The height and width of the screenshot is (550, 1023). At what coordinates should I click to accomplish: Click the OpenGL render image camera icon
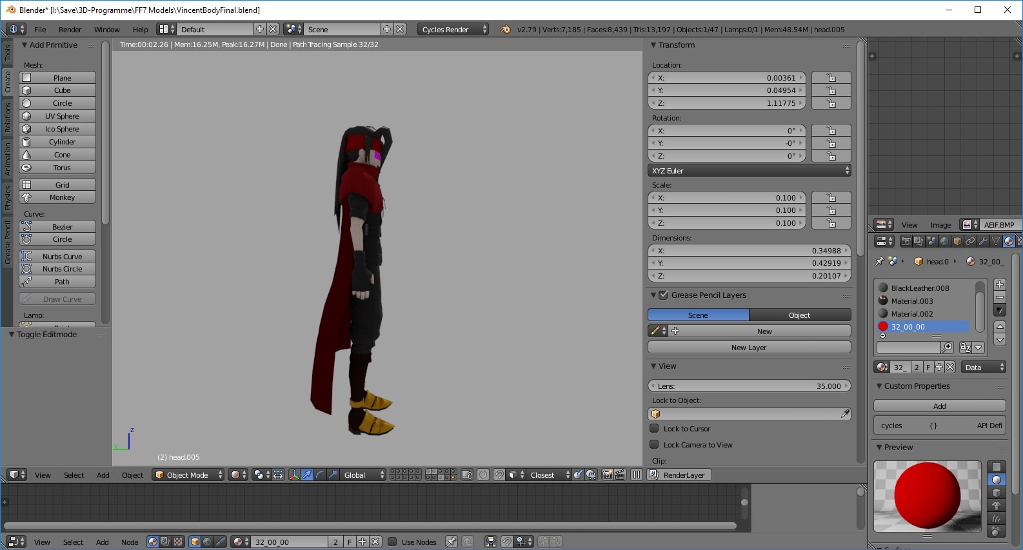(607, 475)
